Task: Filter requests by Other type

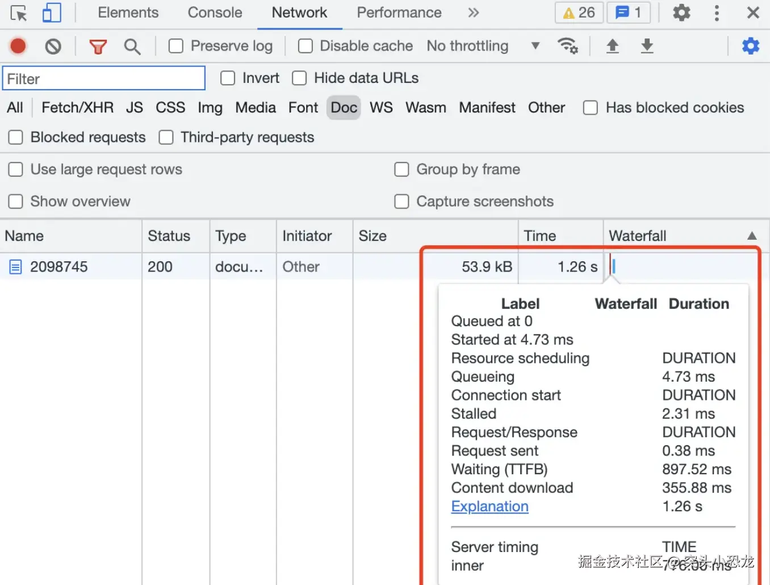Action: (x=546, y=107)
